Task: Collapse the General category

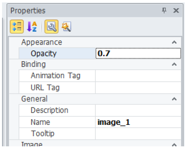Action: coord(174,99)
